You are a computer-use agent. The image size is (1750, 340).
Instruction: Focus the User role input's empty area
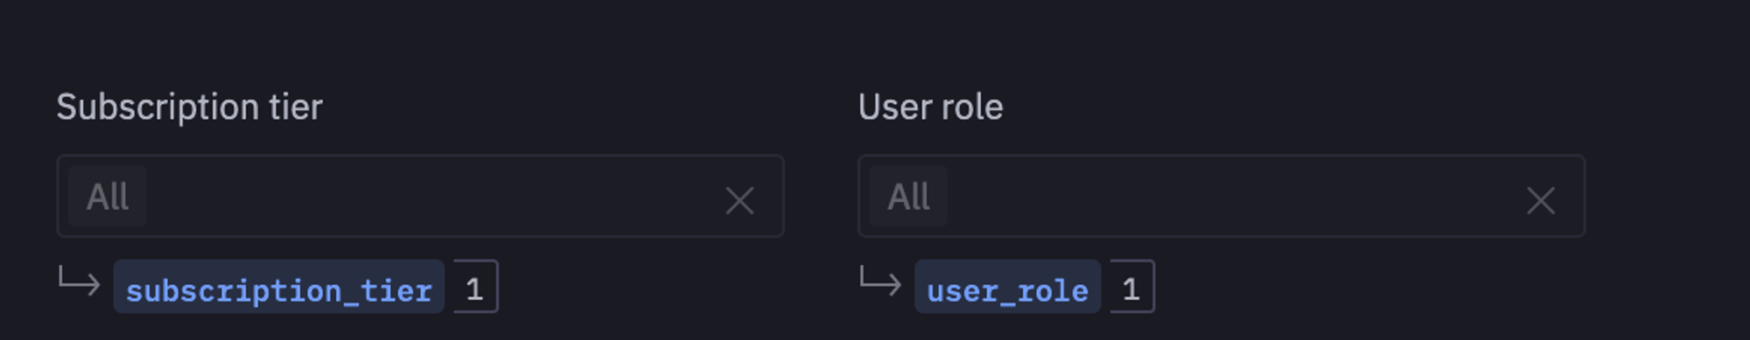(x=1234, y=197)
